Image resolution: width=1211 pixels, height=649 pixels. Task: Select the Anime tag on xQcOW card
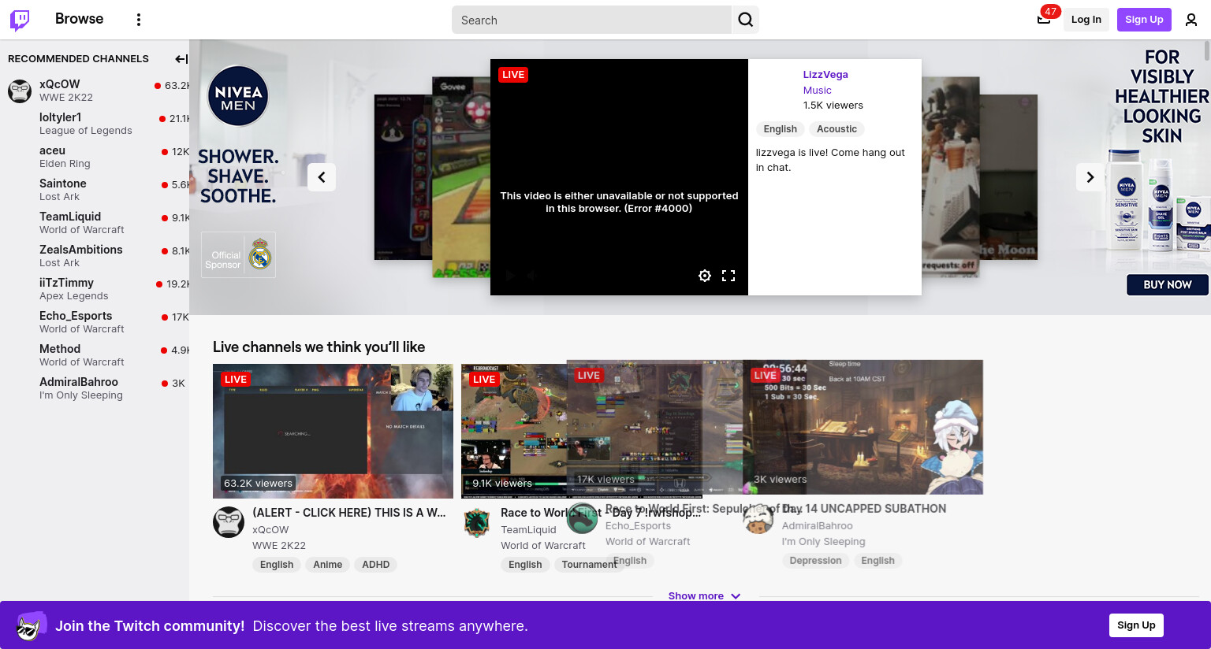coord(327,565)
